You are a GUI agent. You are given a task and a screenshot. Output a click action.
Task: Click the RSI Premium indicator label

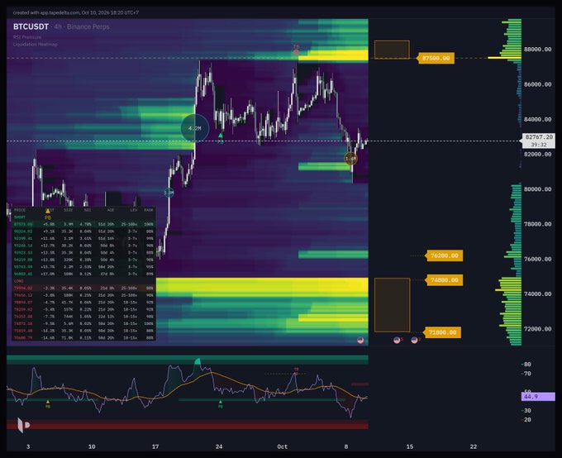point(27,37)
